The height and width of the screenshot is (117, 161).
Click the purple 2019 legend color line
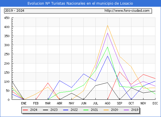click(126, 110)
